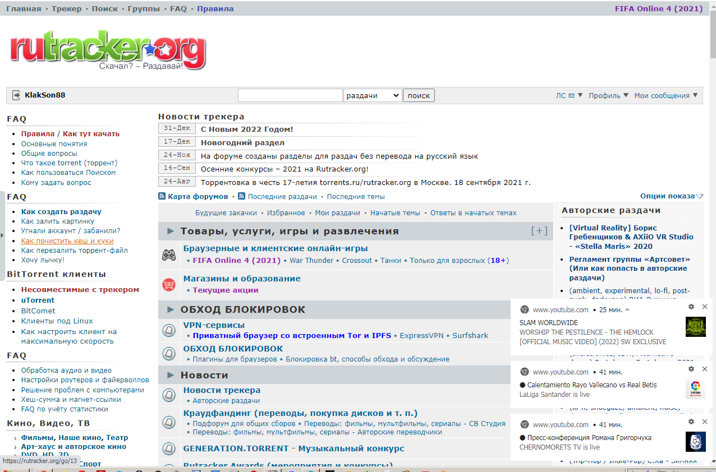Open Избранное link
The height and width of the screenshot is (472, 716).
point(286,213)
